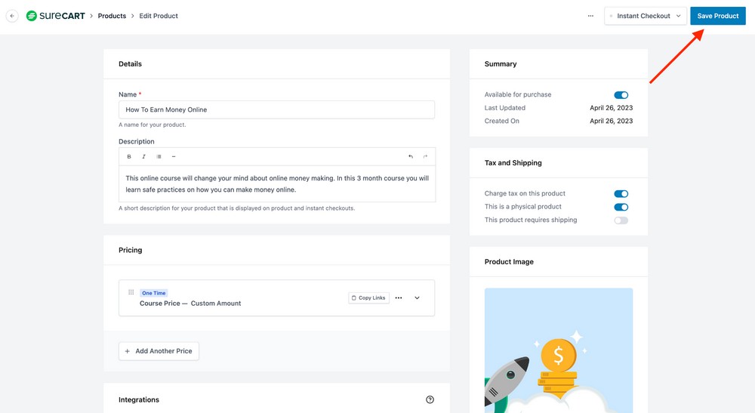Click the redo icon in editor
The height and width of the screenshot is (413, 755).
pos(425,157)
